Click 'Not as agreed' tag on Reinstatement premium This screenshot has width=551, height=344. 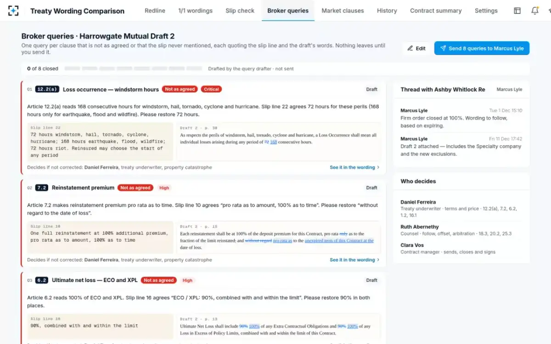click(x=135, y=188)
